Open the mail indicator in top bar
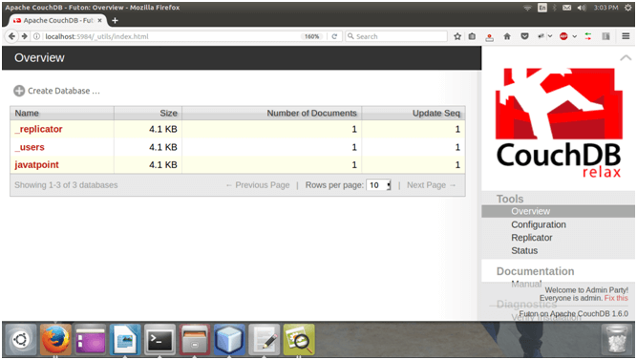The image size is (637, 360). point(566,8)
